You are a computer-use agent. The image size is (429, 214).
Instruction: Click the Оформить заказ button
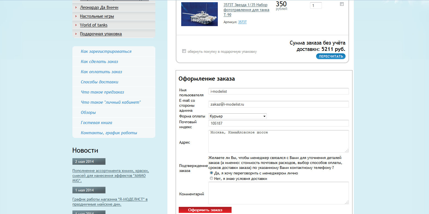point(205,210)
